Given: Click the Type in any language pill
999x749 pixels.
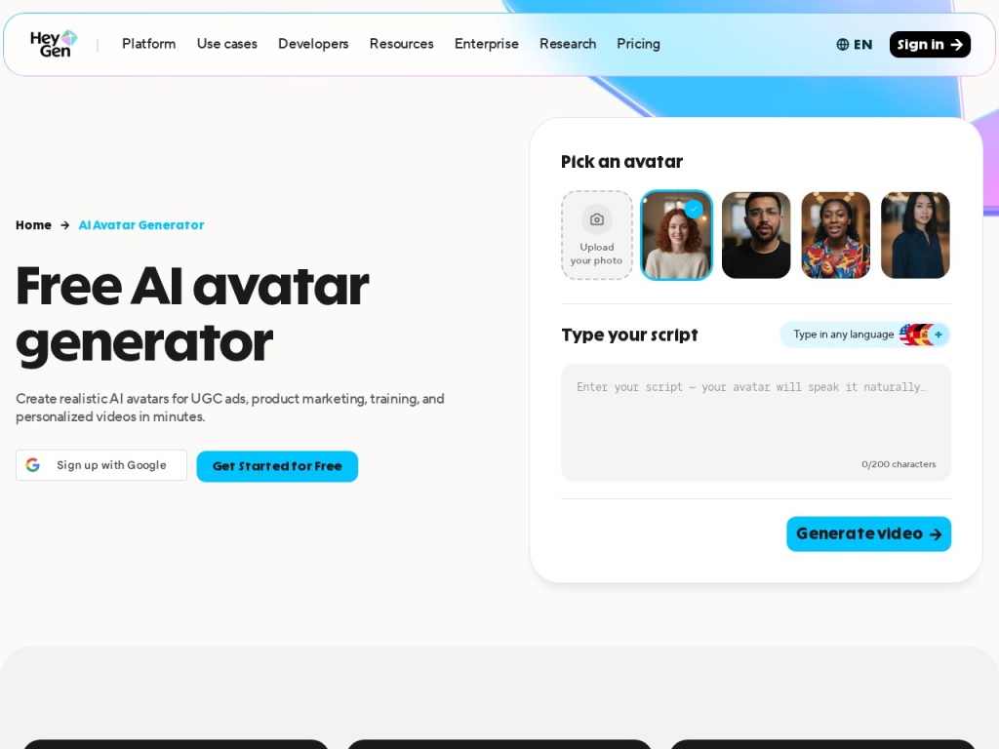Looking at the screenshot, I should (865, 335).
